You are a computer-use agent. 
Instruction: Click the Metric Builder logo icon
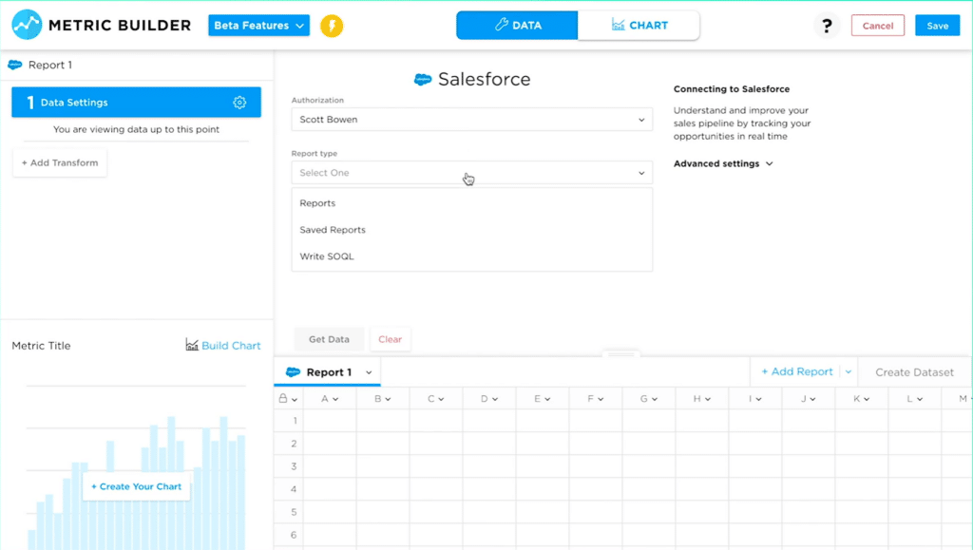pos(27,25)
